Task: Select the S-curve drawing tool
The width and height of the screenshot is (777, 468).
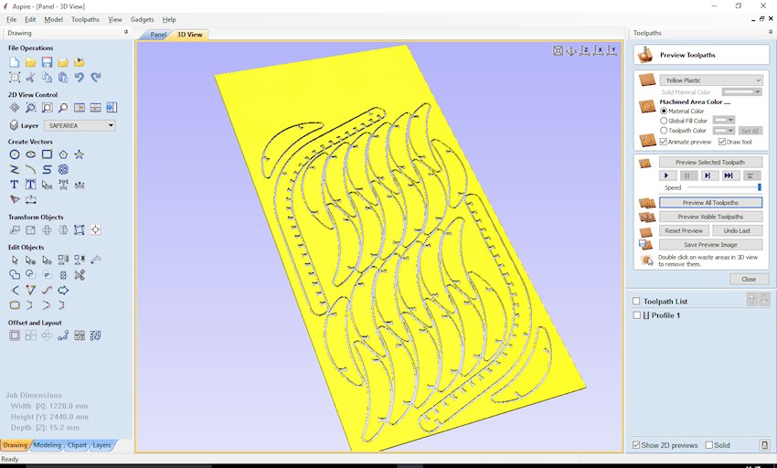Action: point(47,169)
